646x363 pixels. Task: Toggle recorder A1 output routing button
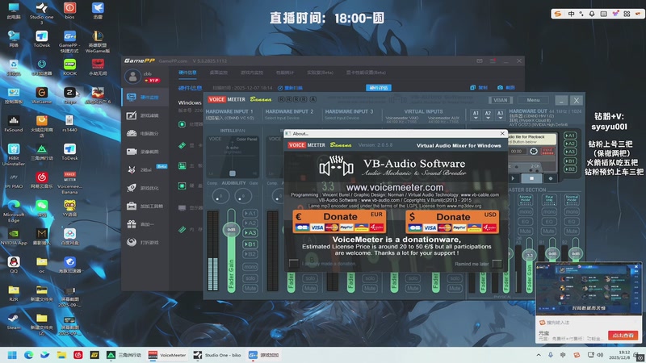(x=570, y=136)
